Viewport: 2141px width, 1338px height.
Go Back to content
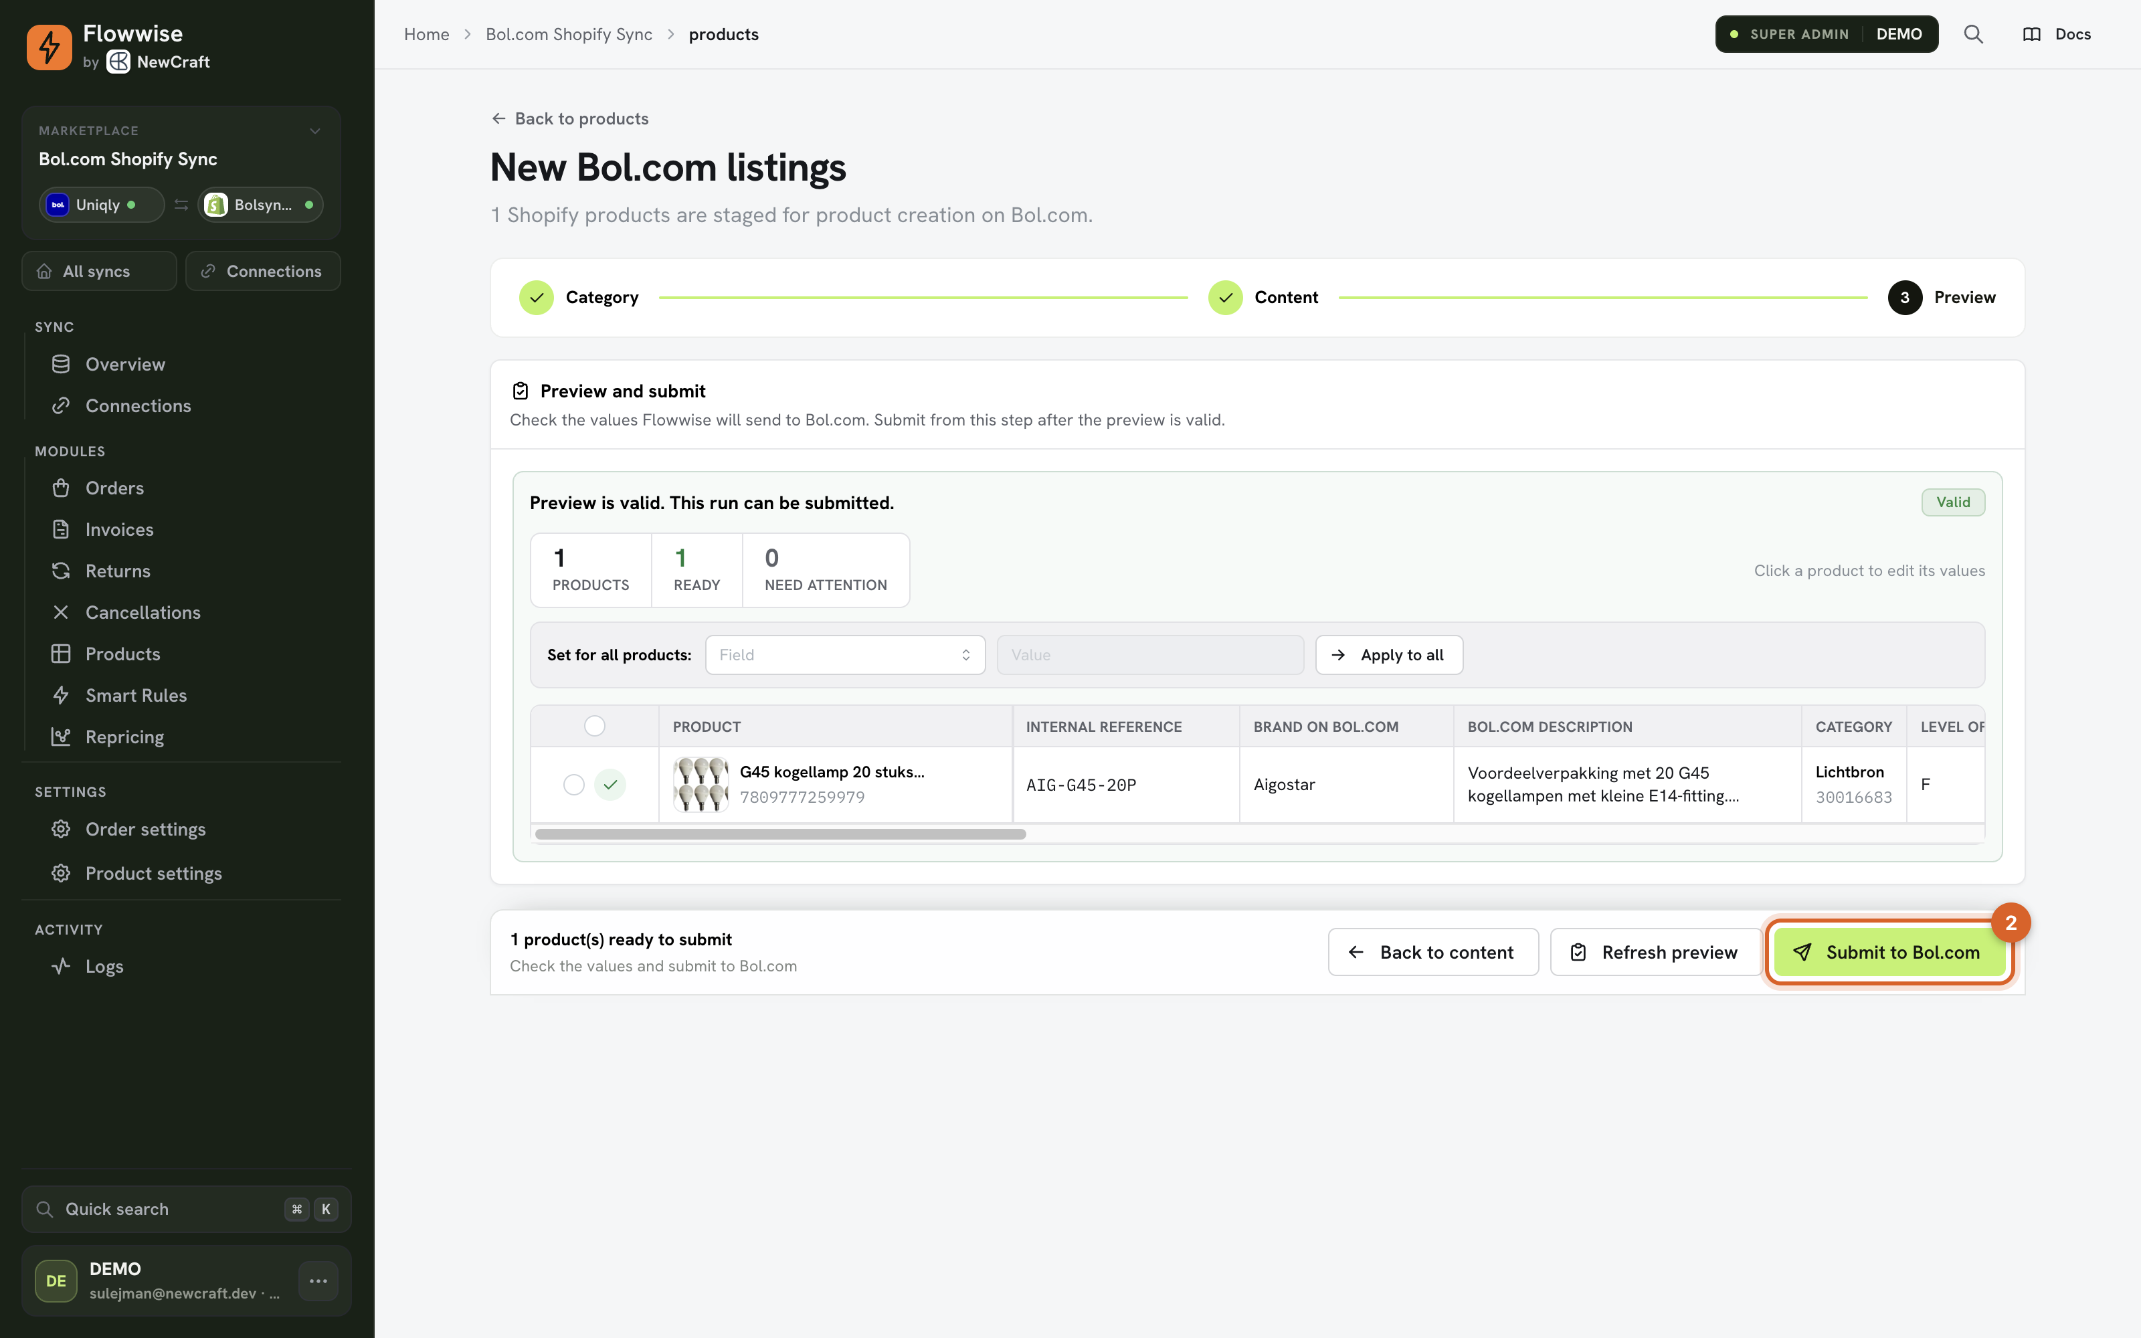coord(1433,952)
